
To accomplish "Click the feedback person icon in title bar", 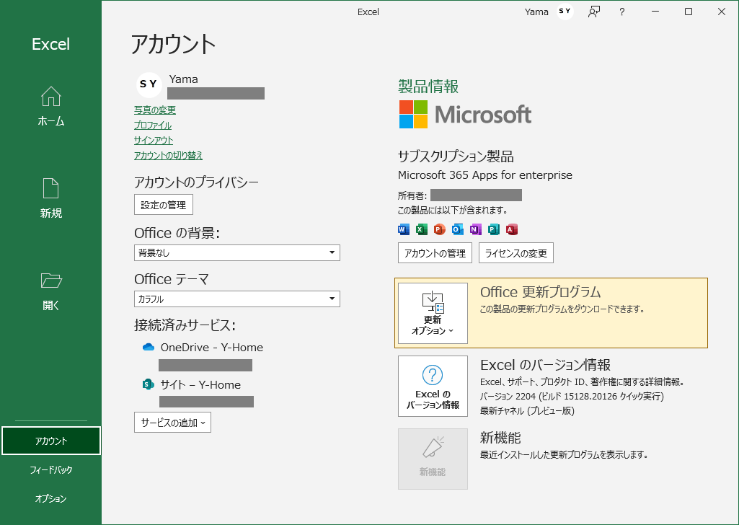I will pyautogui.click(x=594, y=12).
